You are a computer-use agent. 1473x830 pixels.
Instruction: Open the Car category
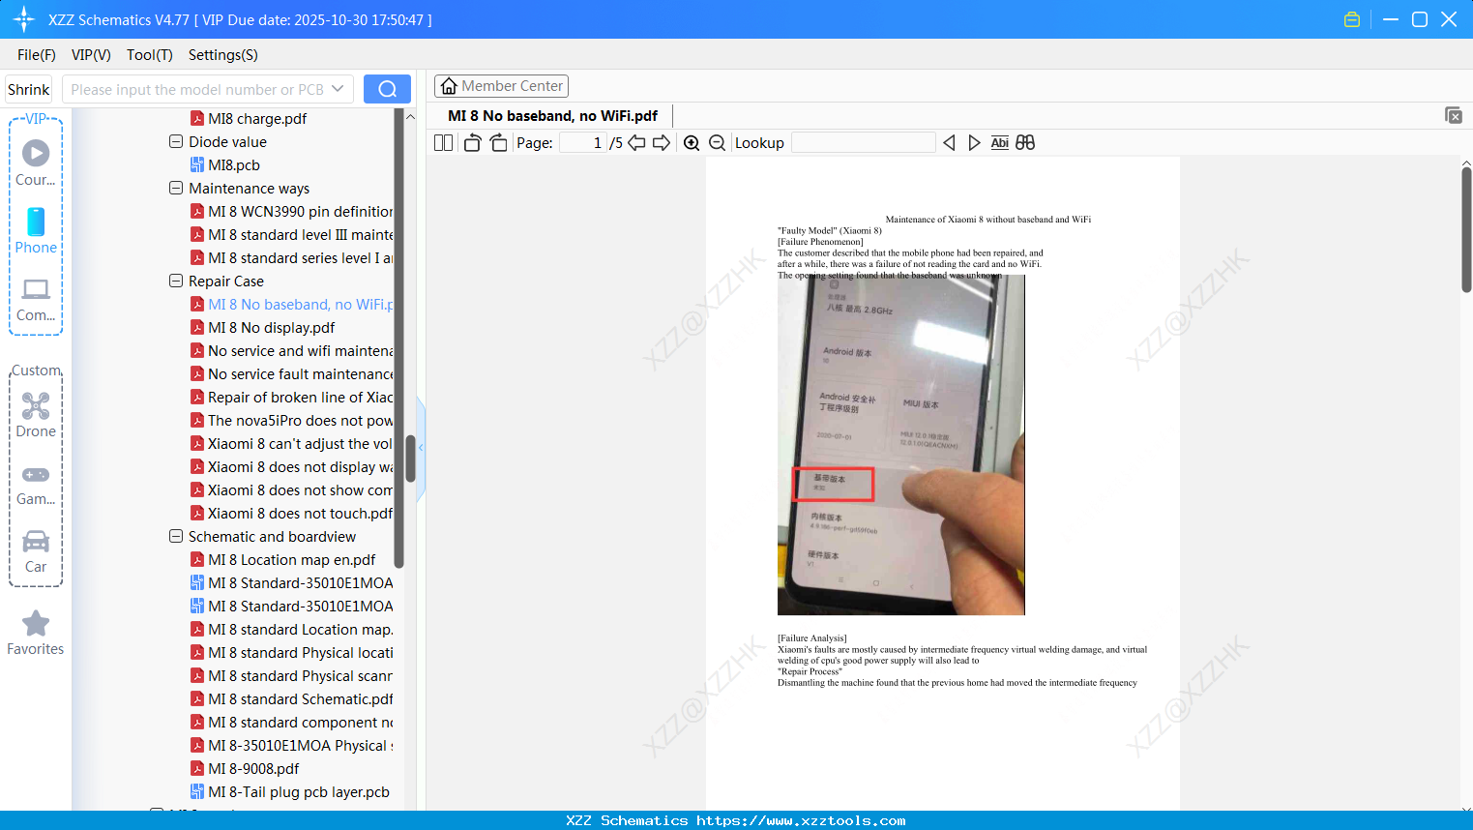point(36,551)
